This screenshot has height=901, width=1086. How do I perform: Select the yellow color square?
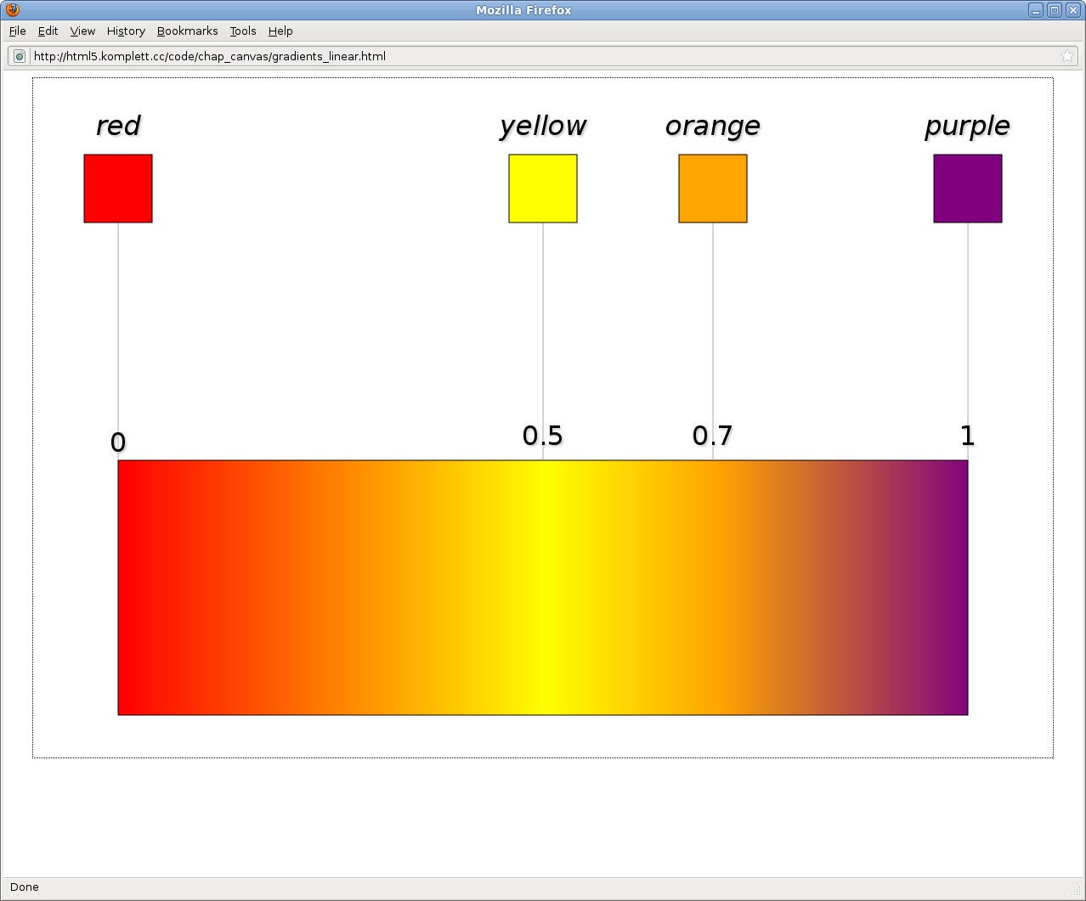[543, 189]
